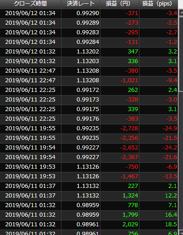Select the pips value -2.5
This screenshot has width=183, height=235.
(172, 23)
